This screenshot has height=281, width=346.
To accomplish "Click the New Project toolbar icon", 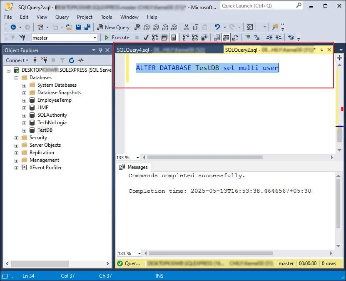I will 40,27.
